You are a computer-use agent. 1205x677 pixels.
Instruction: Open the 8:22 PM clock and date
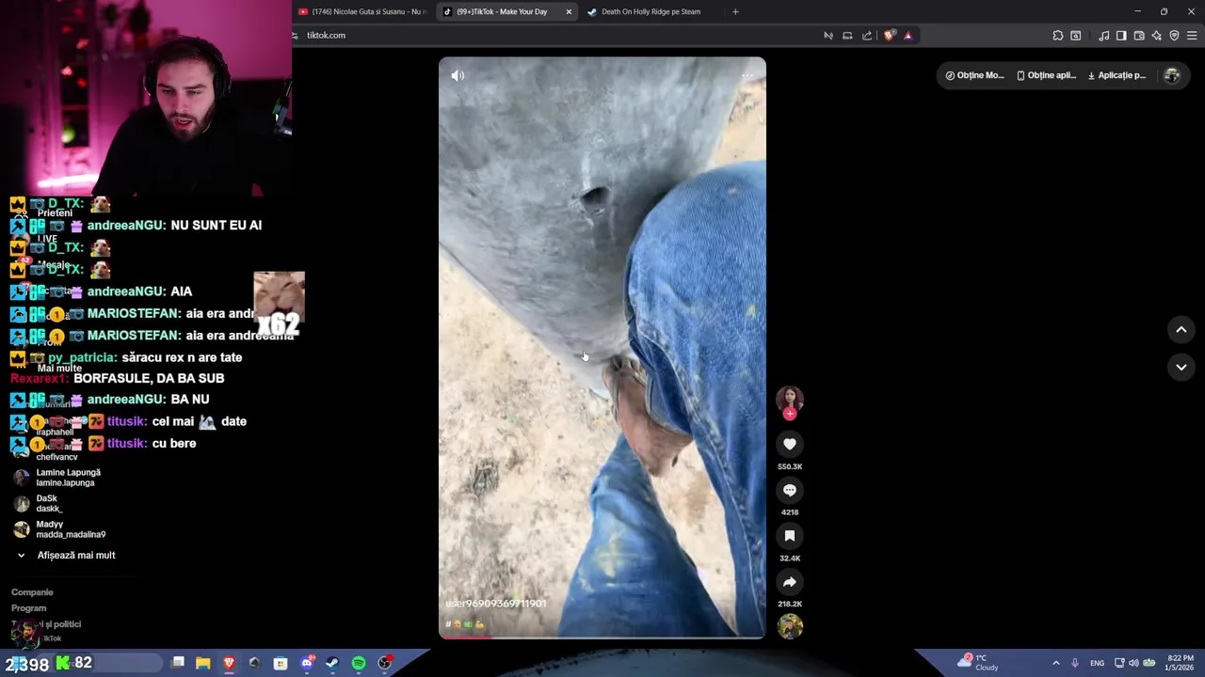coord(1181,663)
